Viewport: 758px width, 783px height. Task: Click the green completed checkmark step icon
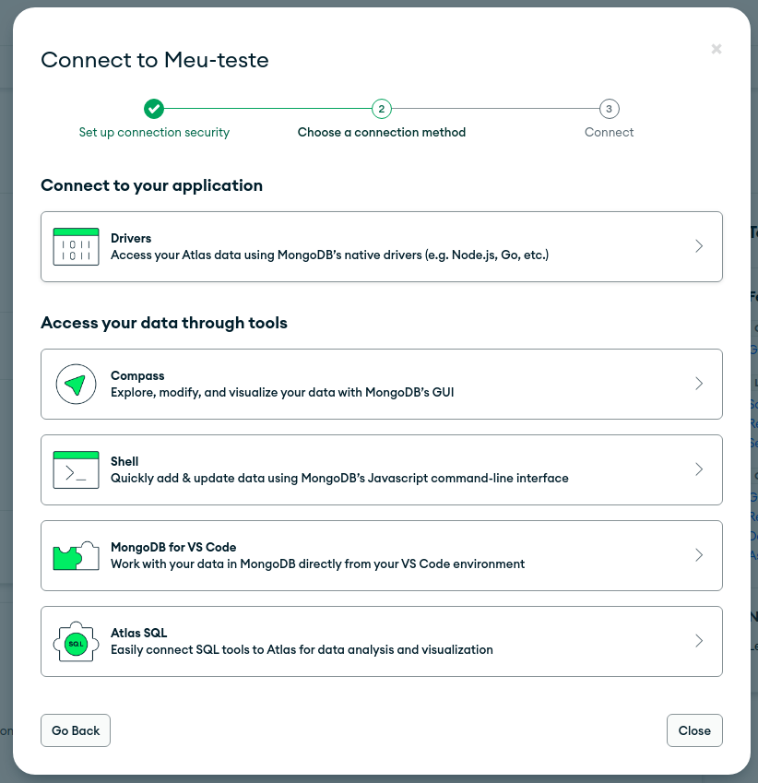click(154, 108)
